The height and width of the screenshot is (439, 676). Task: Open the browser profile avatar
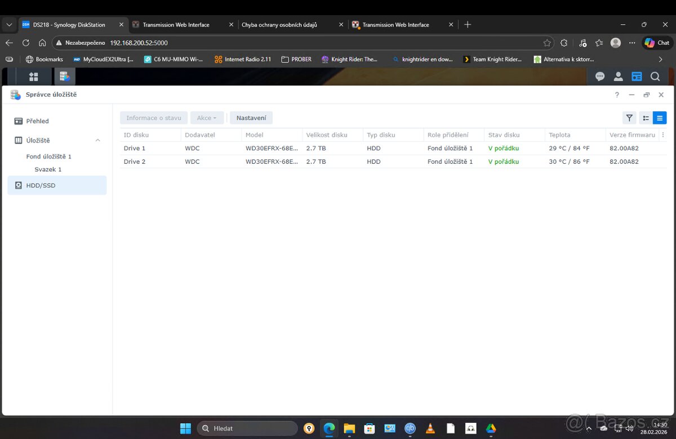tap(616, 43)
